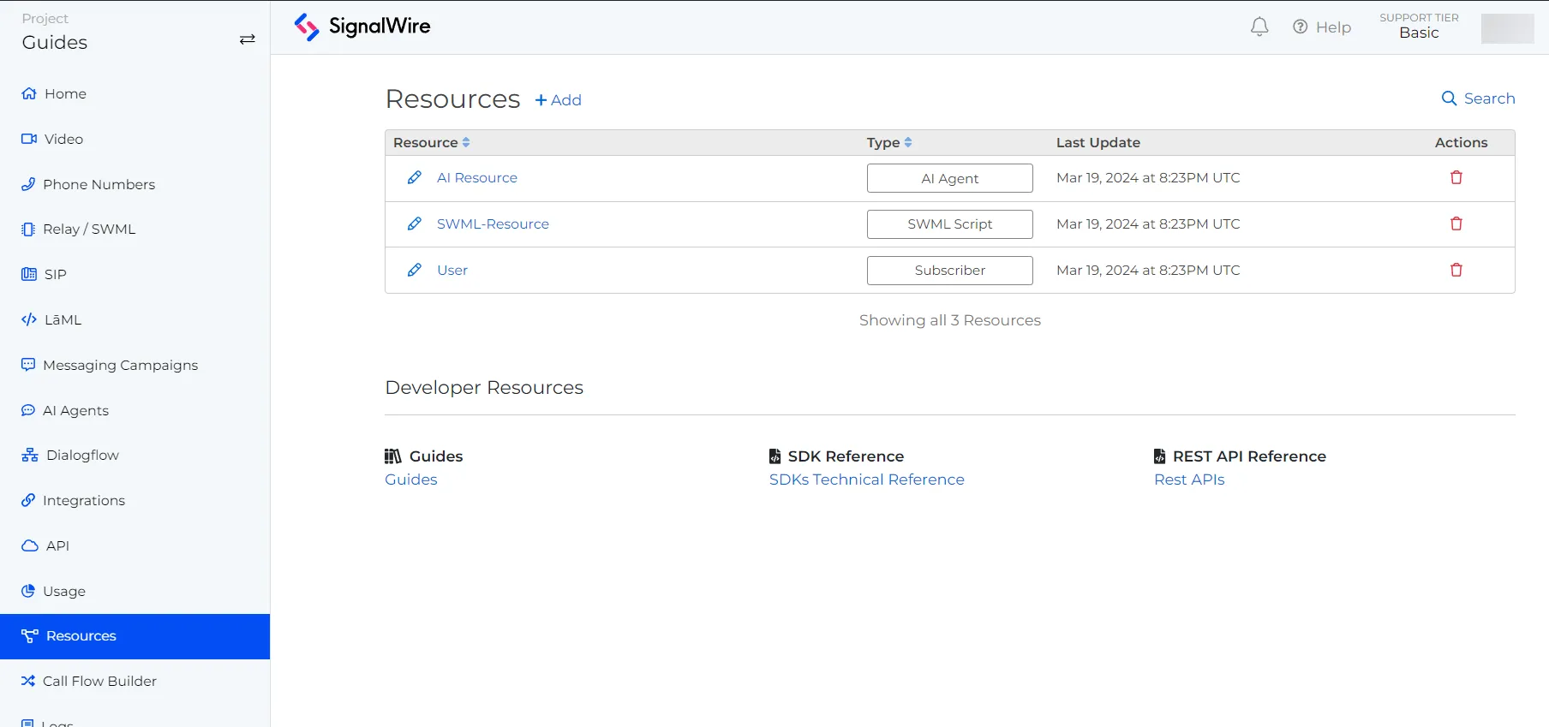Click the Phone Numbers handset icon

(28, 184)
